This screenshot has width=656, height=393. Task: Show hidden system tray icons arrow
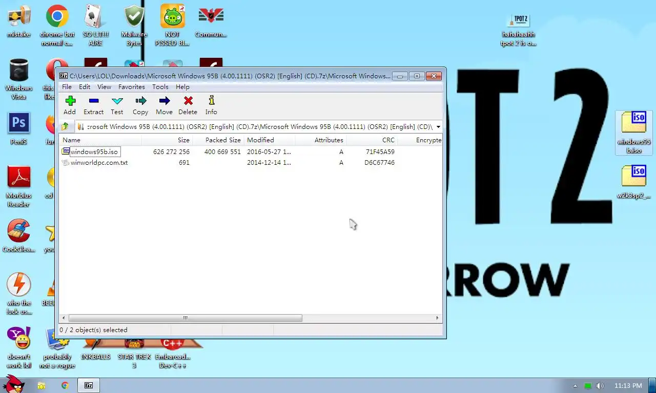pos(575,386)
